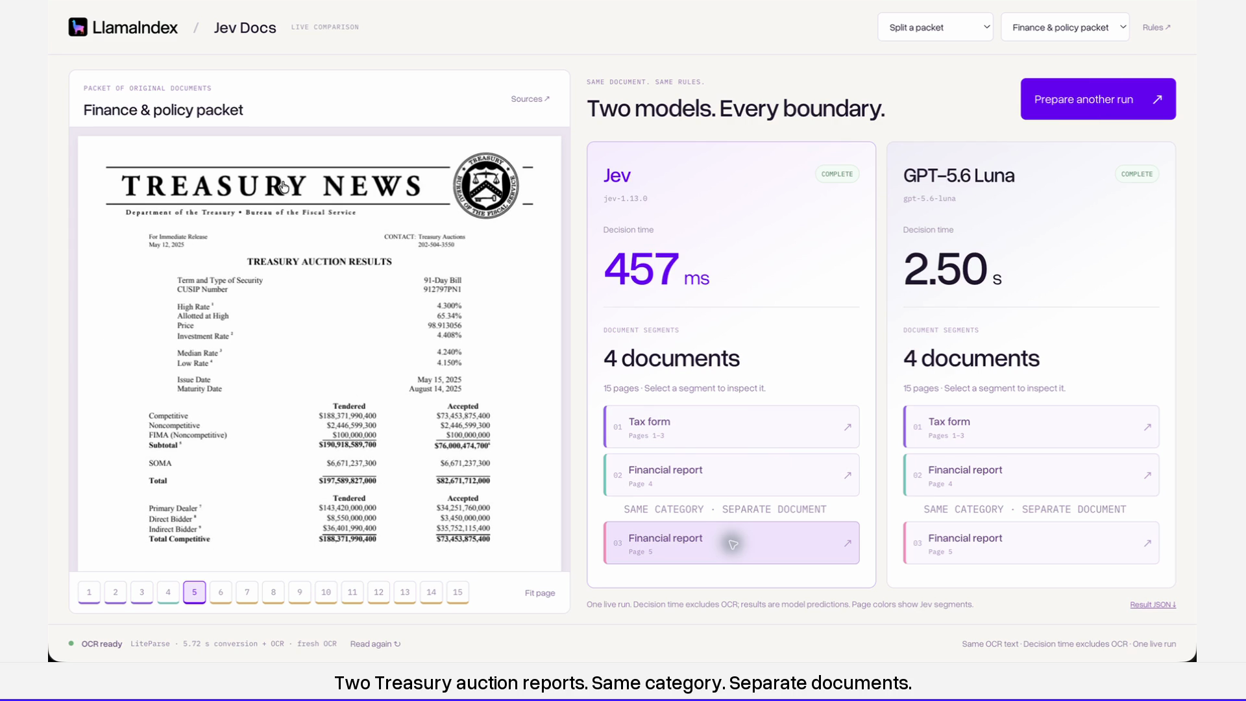Go to page 2 in the pager

tap(116, 592)
